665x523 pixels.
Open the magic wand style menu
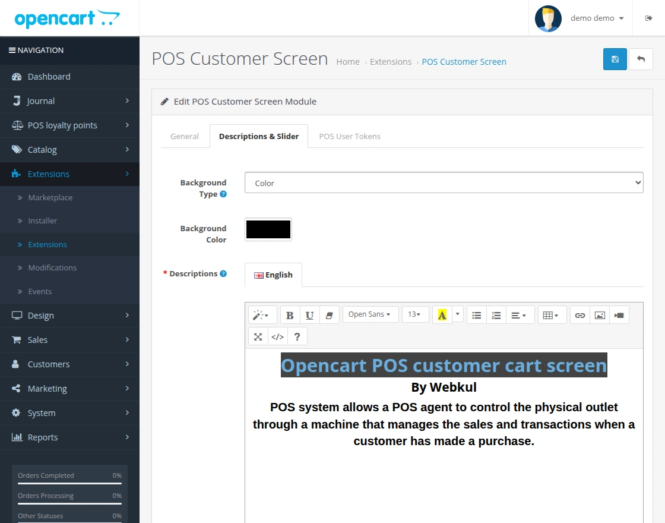click(262, 315)
